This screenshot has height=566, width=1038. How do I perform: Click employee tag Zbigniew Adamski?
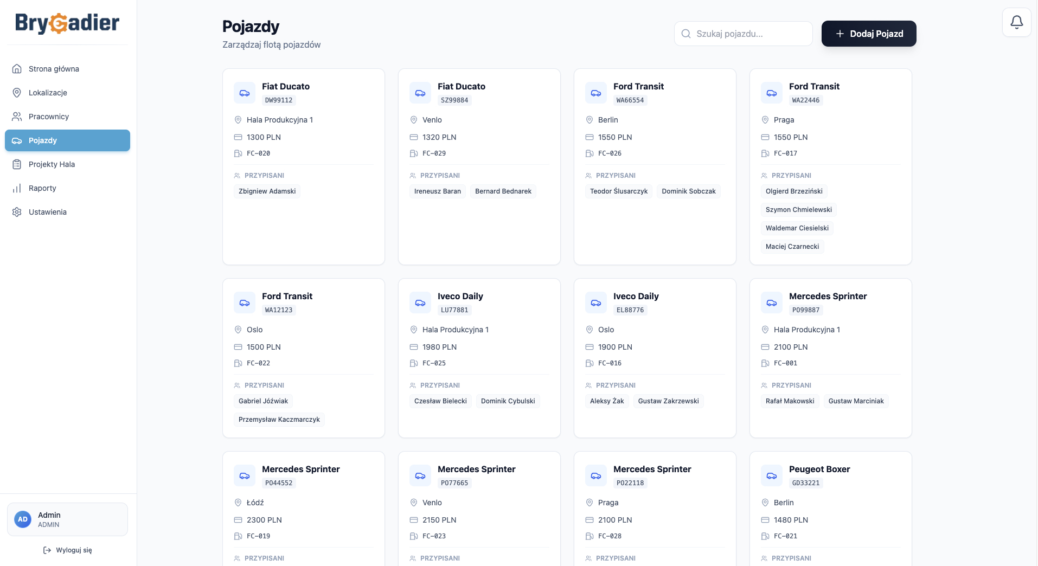coord(267,191)
